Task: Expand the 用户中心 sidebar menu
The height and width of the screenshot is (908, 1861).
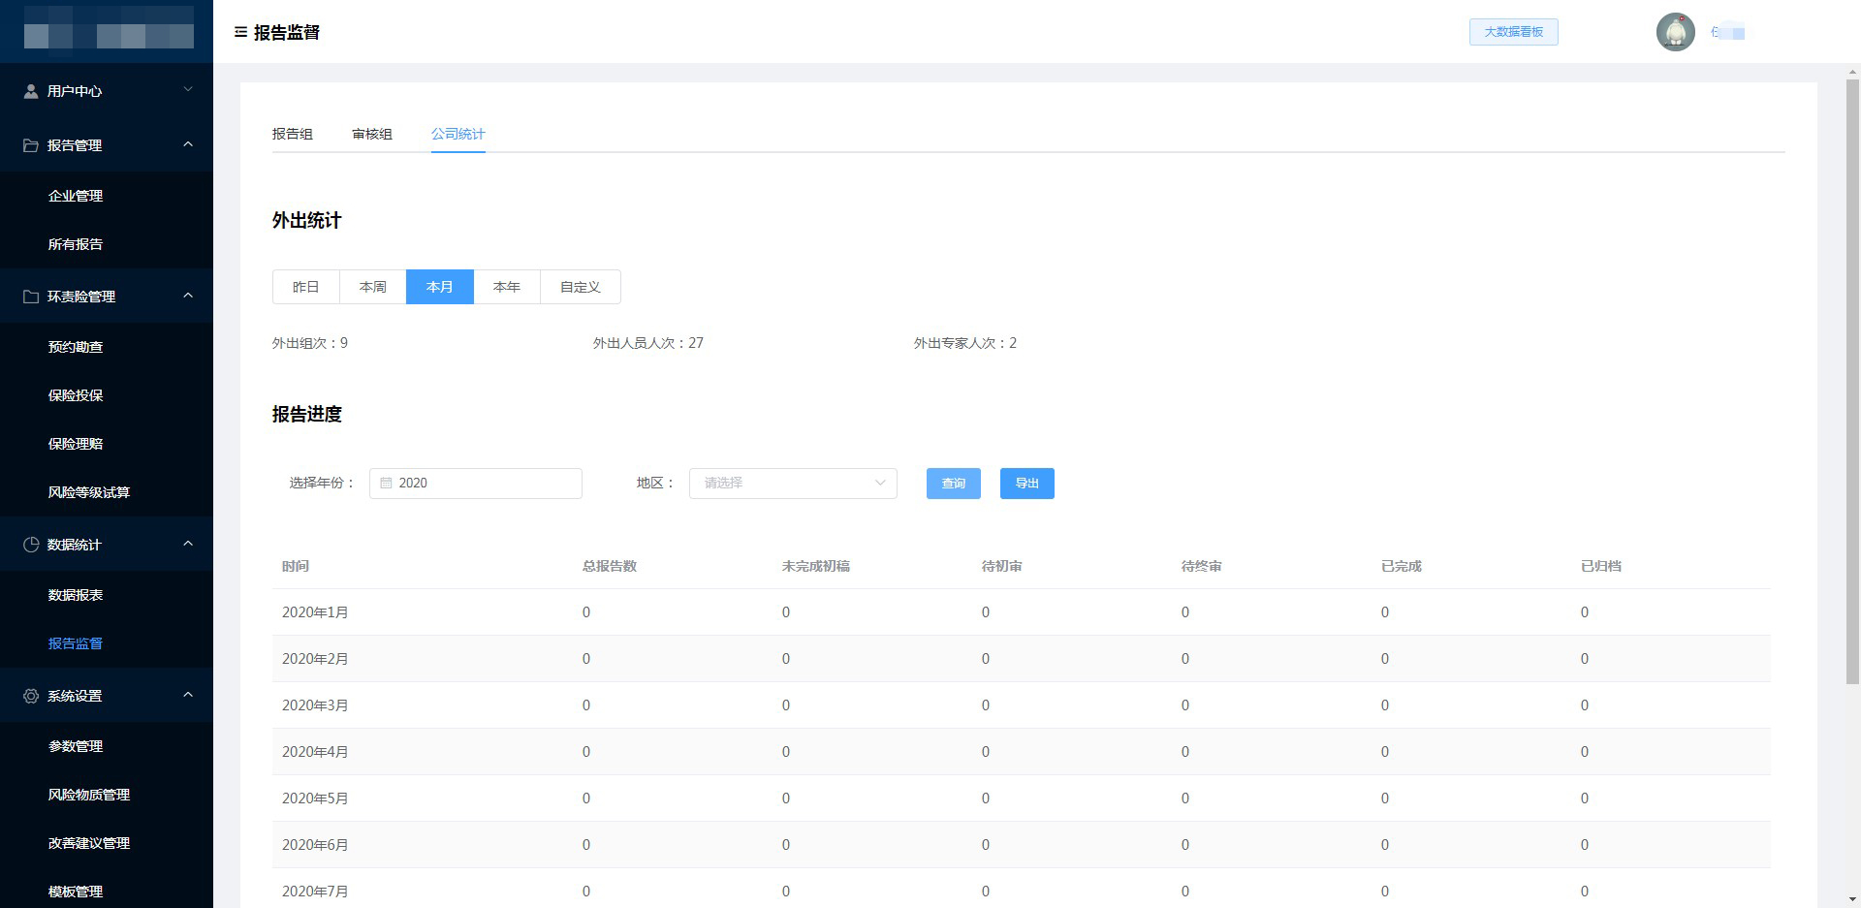Action: (107, 91)
